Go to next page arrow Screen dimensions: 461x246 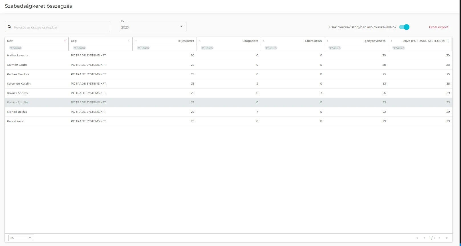pyautogui.click(x=439, y=238)
